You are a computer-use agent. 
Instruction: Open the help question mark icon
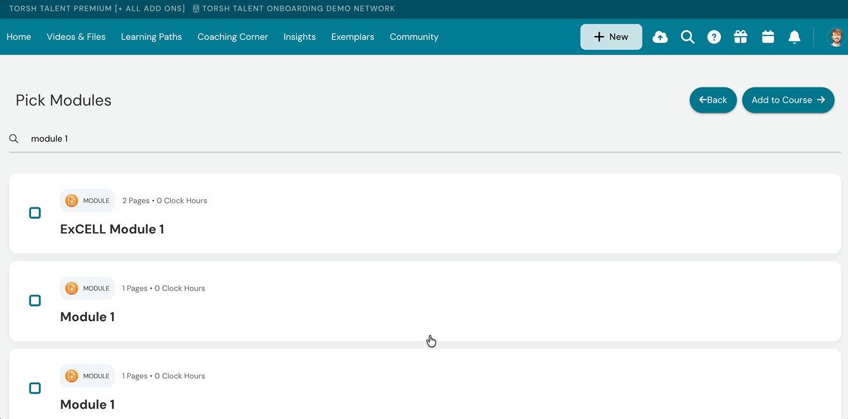714,37
